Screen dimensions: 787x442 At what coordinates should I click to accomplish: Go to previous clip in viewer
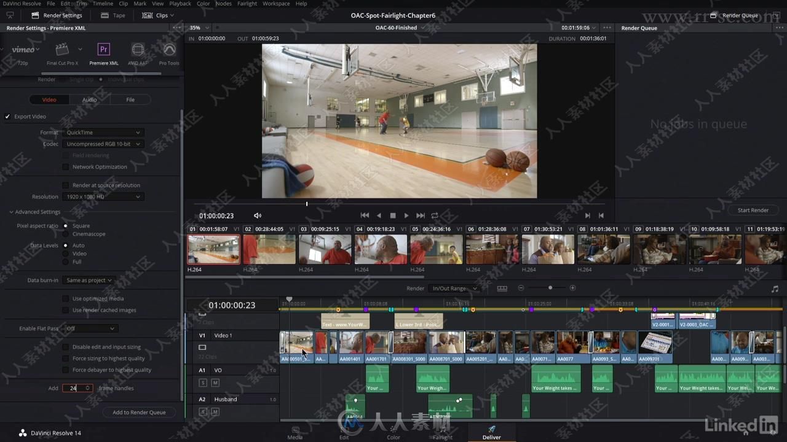click(x=601, y=215)
